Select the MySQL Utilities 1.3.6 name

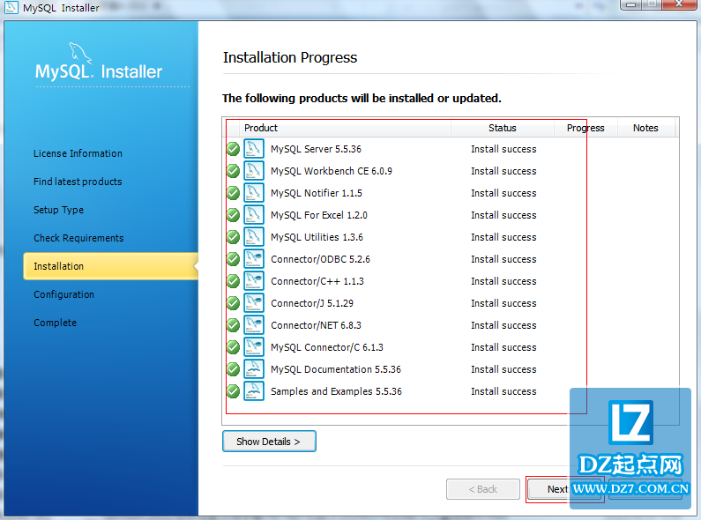pyautogui.click(x=317, y=237)
